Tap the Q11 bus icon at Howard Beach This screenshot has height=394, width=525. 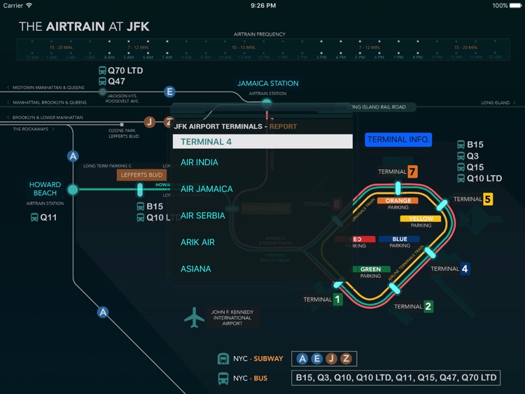[x=34, y=217]
